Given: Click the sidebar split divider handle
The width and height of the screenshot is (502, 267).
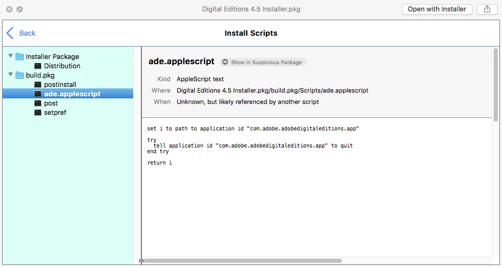Looking at the screenshot, I should pos(141,261).
